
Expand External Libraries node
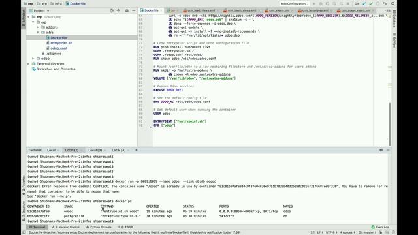tap(29, 64)
